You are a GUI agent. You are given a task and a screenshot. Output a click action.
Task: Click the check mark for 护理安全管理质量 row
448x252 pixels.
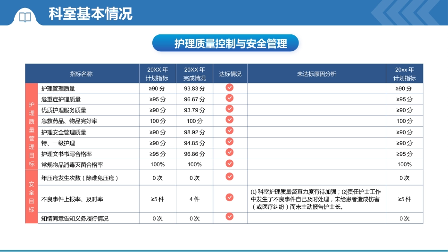tap(230, 130)
